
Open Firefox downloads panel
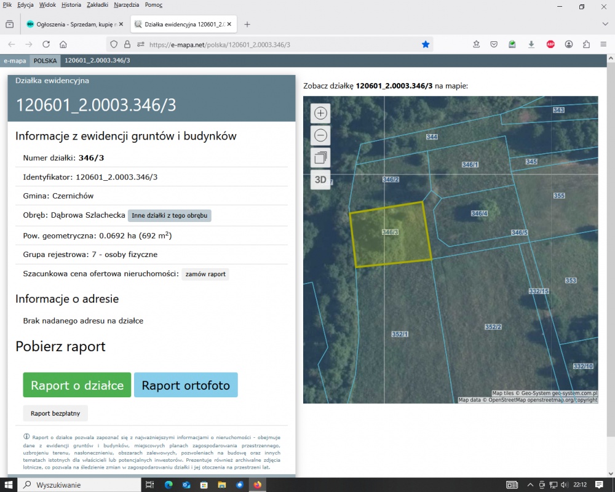coord(531,44)
